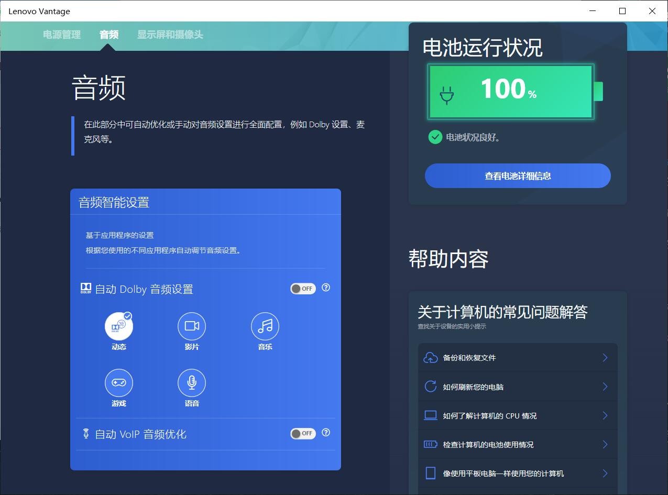Open the 如何刷新您的电脑 help link
The height and width of the screenshot is (495, 668).
[x=518, y=387]
